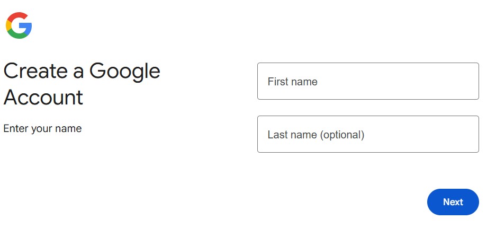This screenshot has height=237, width=487.
Task: Focus the Last name text box
Action: 368,134
